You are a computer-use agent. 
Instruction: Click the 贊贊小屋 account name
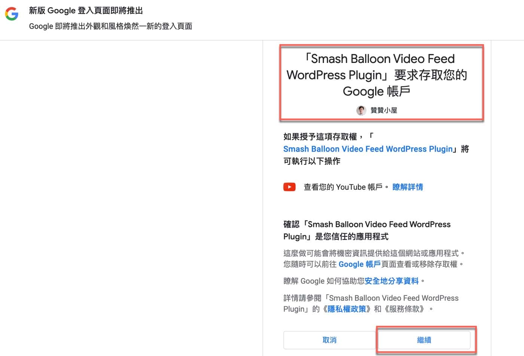tap(384, 110)
